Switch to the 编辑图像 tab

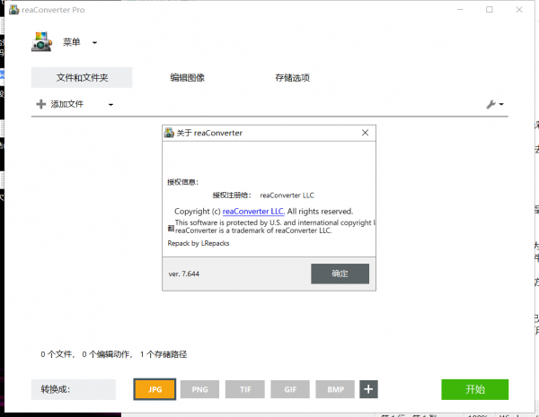188,77
